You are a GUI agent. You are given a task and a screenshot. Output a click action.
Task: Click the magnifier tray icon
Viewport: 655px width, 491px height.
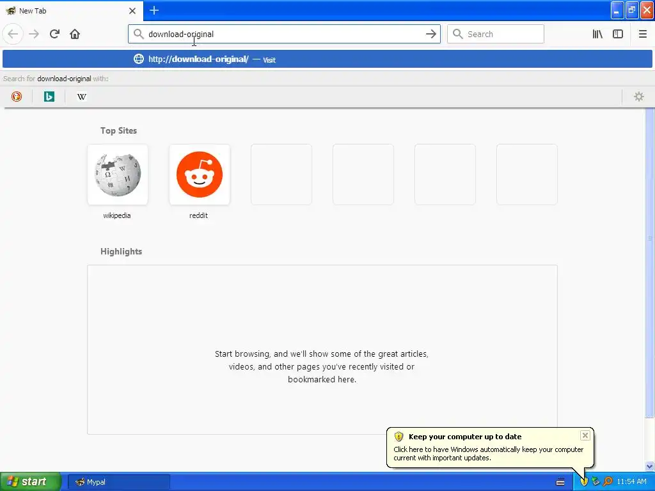pos(608,482)
